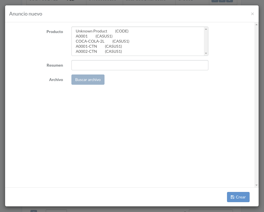This screenshot has width=264, height=212.
Task: Click the dialog body scroll down arrow
Action: click(x=256, y=185)
